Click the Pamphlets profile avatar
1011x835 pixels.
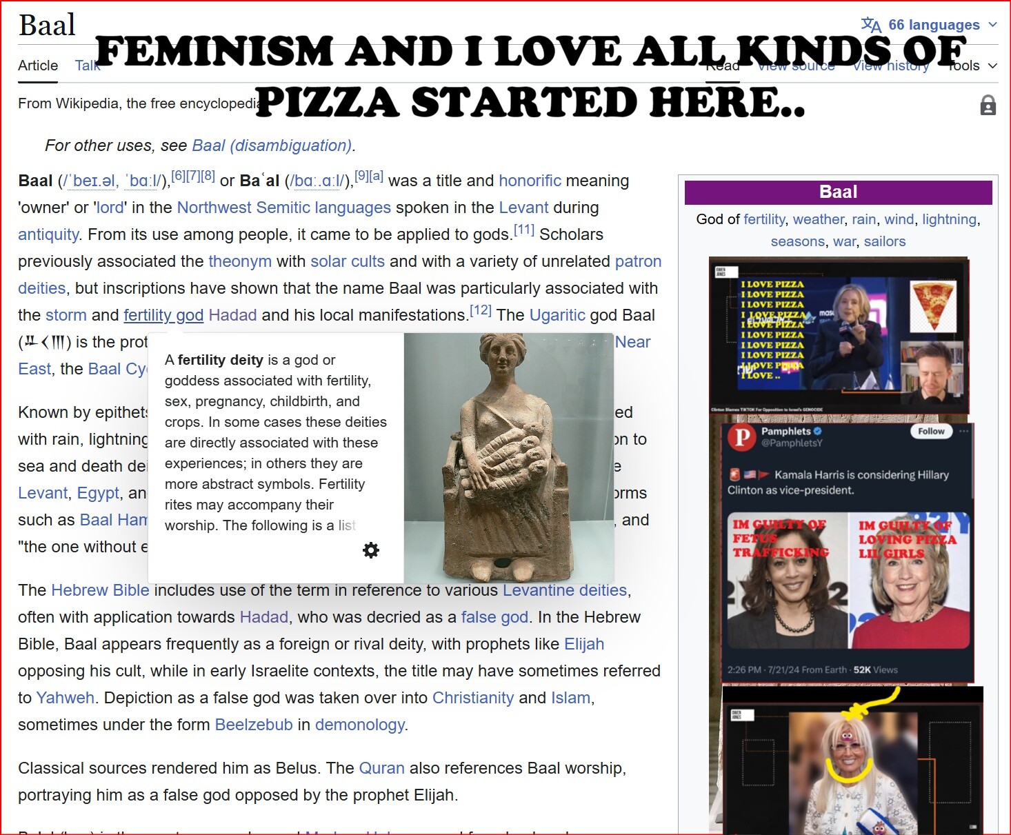[742, 437]
